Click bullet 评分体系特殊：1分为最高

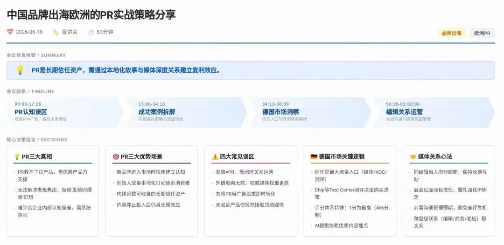coord(352,211)
